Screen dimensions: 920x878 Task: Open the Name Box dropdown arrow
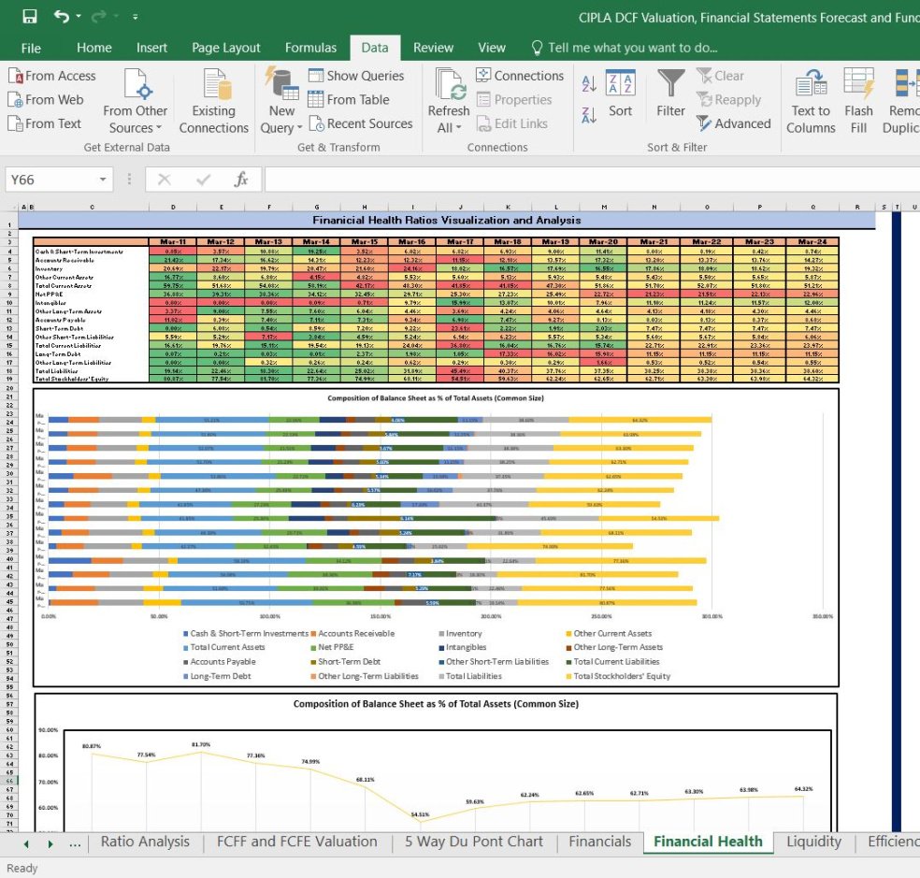point(103,180)
